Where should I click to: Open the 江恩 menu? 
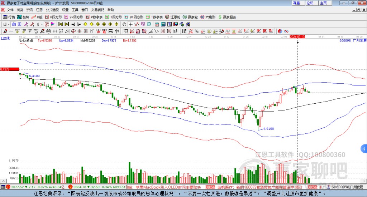point(39,10)
